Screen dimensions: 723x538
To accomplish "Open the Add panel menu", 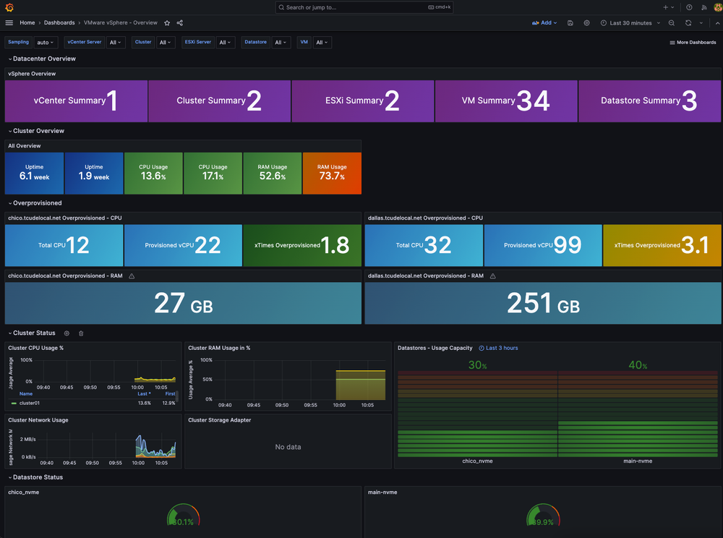I will [544, 22].
